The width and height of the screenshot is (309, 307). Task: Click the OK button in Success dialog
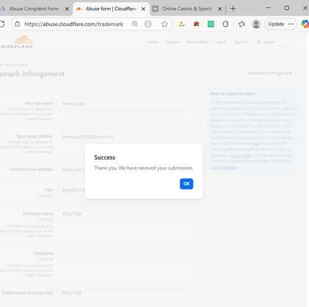(187, 183)
